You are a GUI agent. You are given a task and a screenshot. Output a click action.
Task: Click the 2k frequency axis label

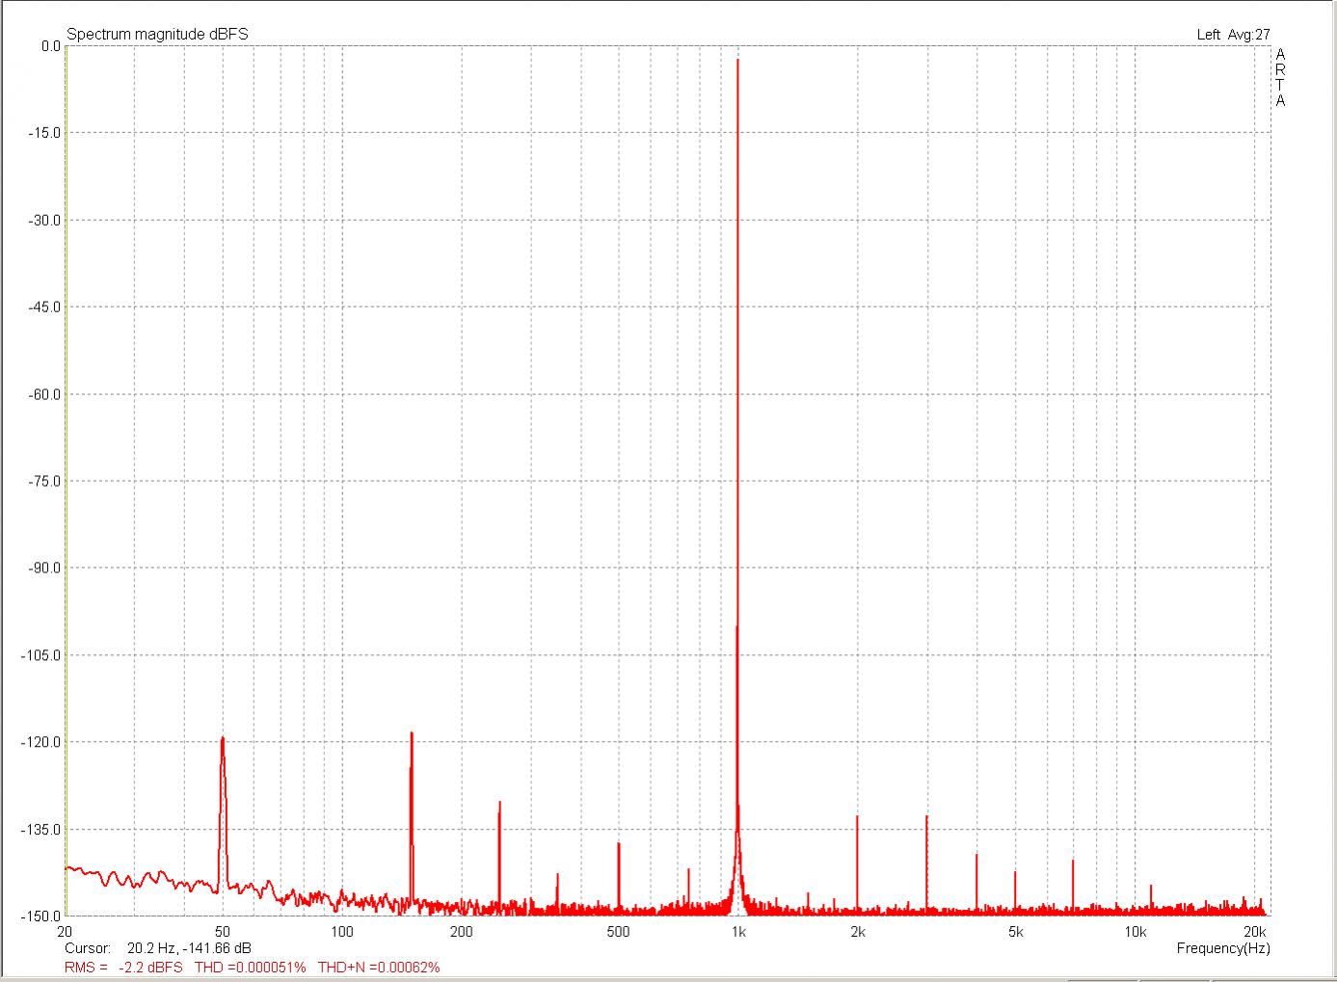click(857, 932)
